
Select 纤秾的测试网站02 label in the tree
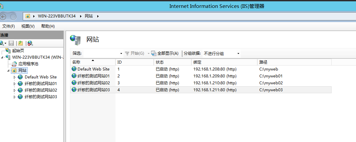[x=41, y=90]
